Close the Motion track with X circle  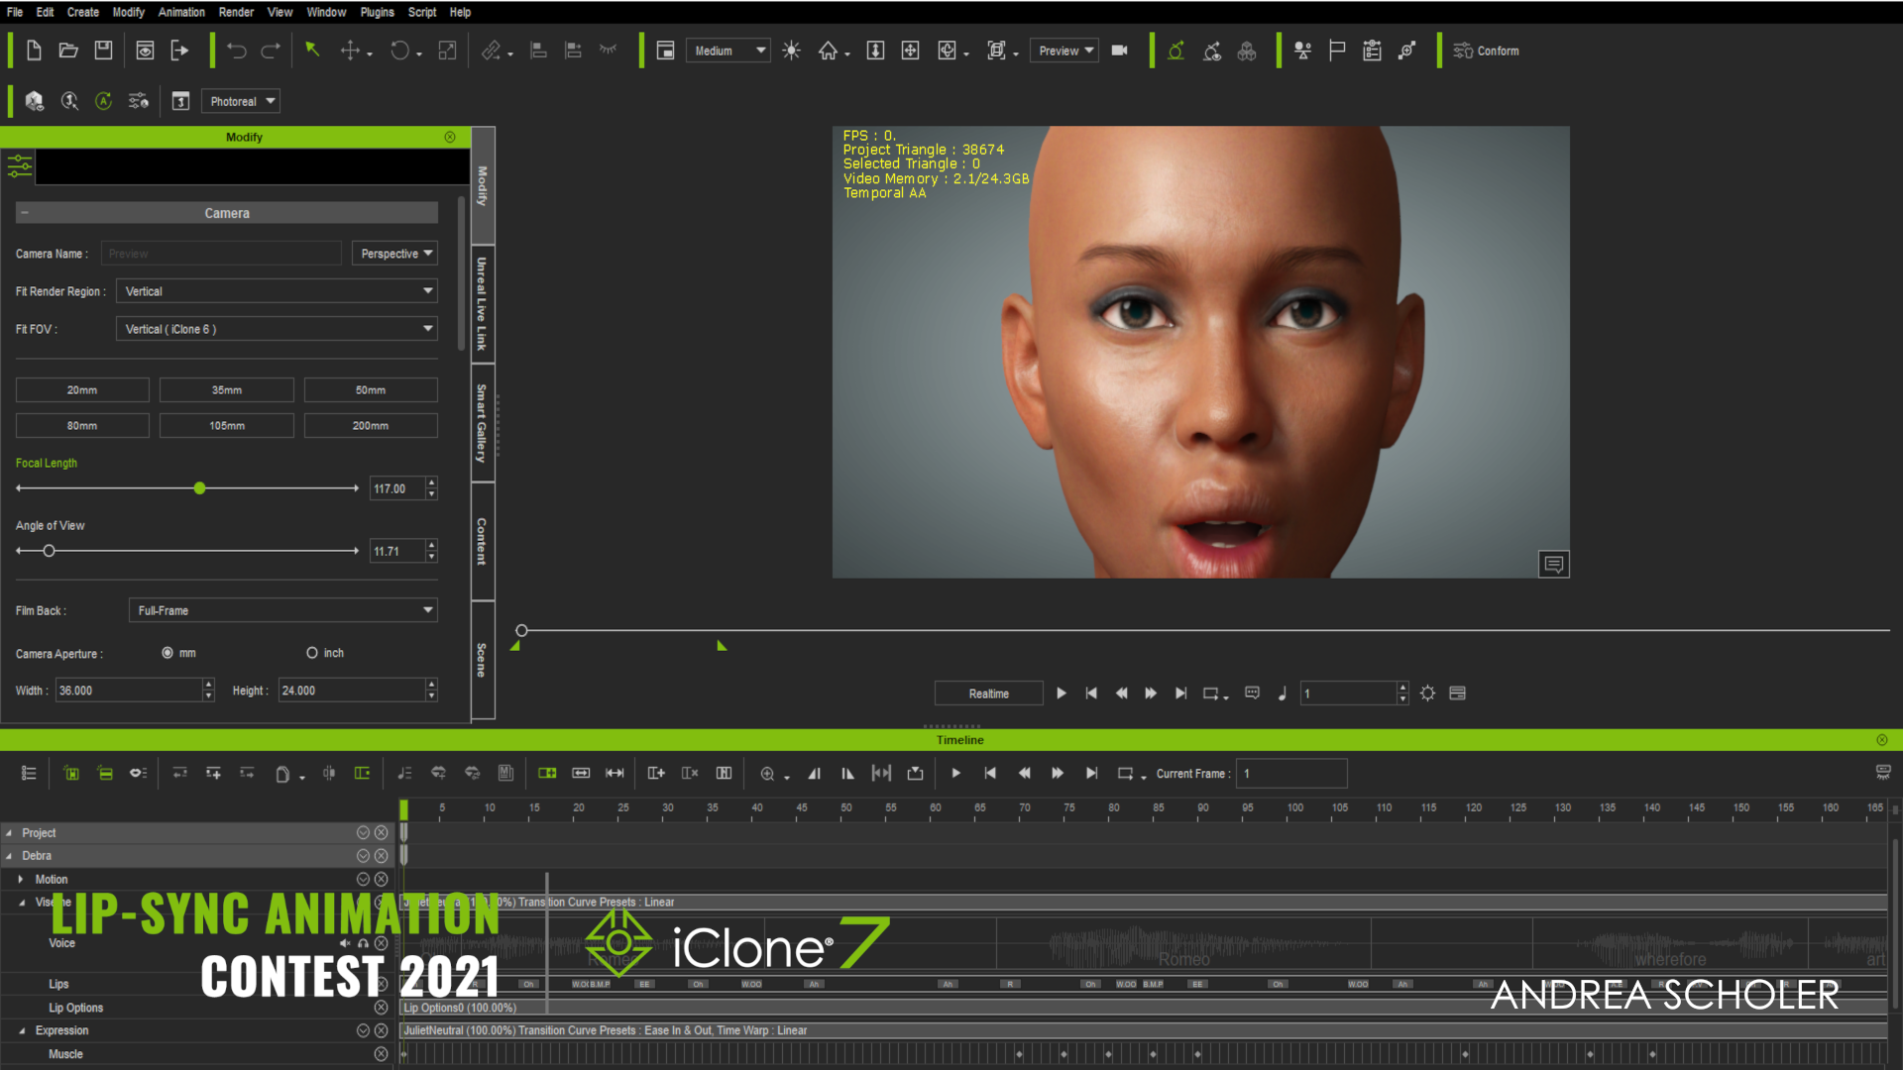click(x=381, y=880)
